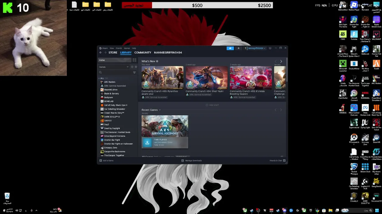Open the SteamVR desktop icon
Screen dimensions: 382x214
point(376,139)
